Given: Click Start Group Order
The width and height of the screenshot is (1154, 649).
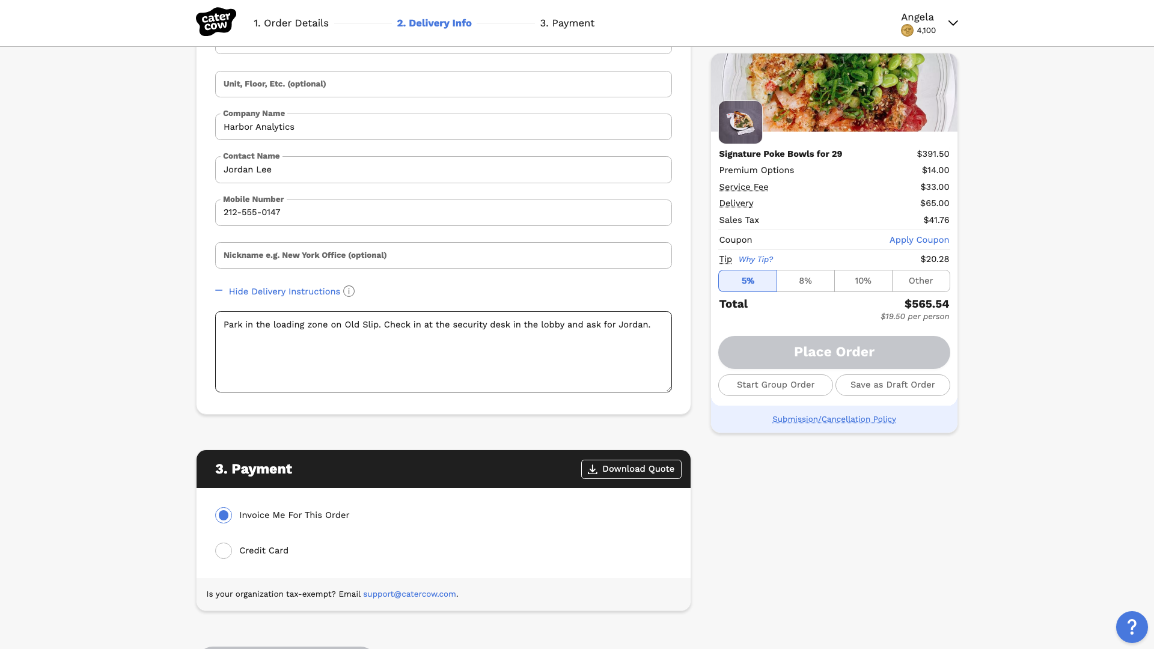Looking at the screenshot, I should [x=775, y=385].
